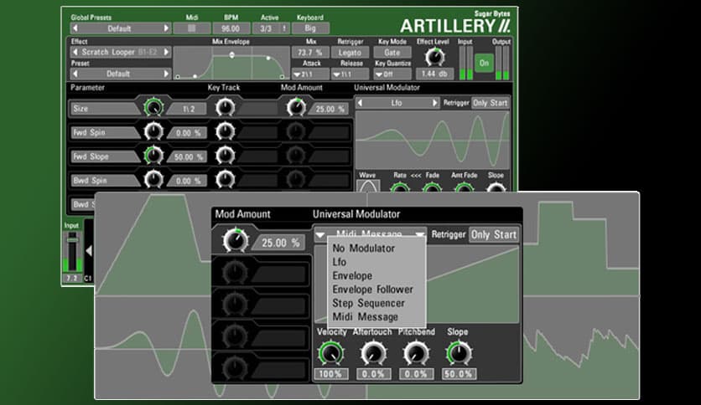This screenshot has width=701, height=405.
Task: Click the previous Global Presets arrow
Action: 75,28
